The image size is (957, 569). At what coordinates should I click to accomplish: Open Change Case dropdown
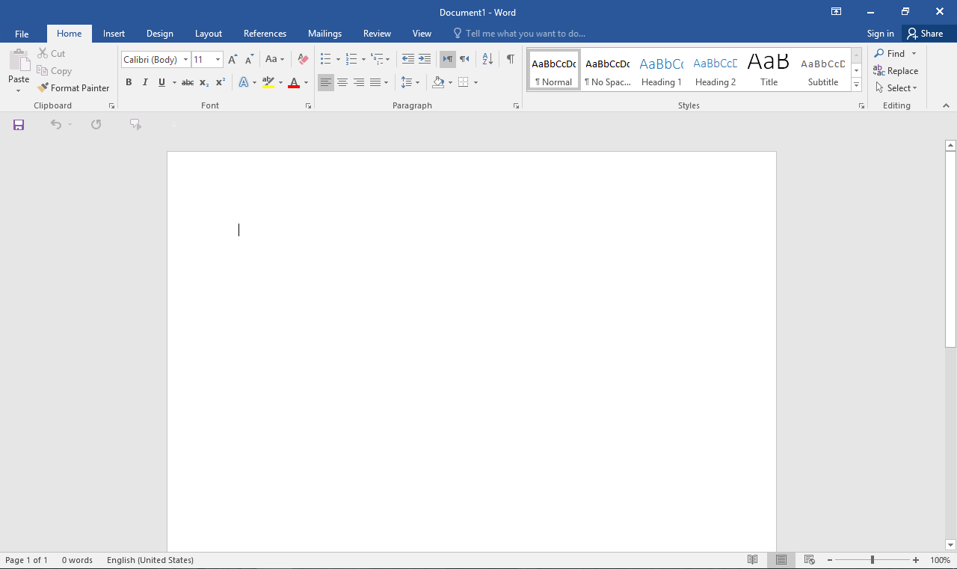(x=274, y=59)
